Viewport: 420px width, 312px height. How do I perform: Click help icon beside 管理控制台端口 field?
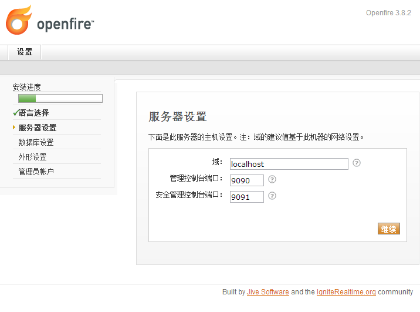point(272,180)
